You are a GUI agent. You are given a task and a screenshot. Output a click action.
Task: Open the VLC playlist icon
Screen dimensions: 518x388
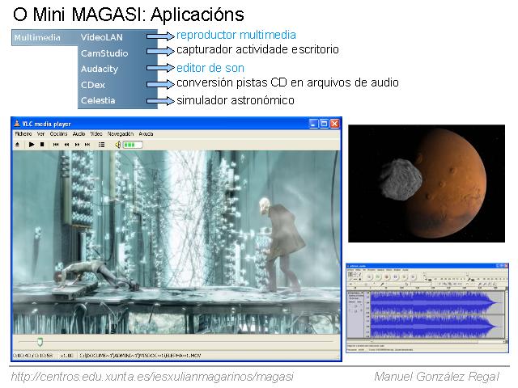click(x=101, y=144)
